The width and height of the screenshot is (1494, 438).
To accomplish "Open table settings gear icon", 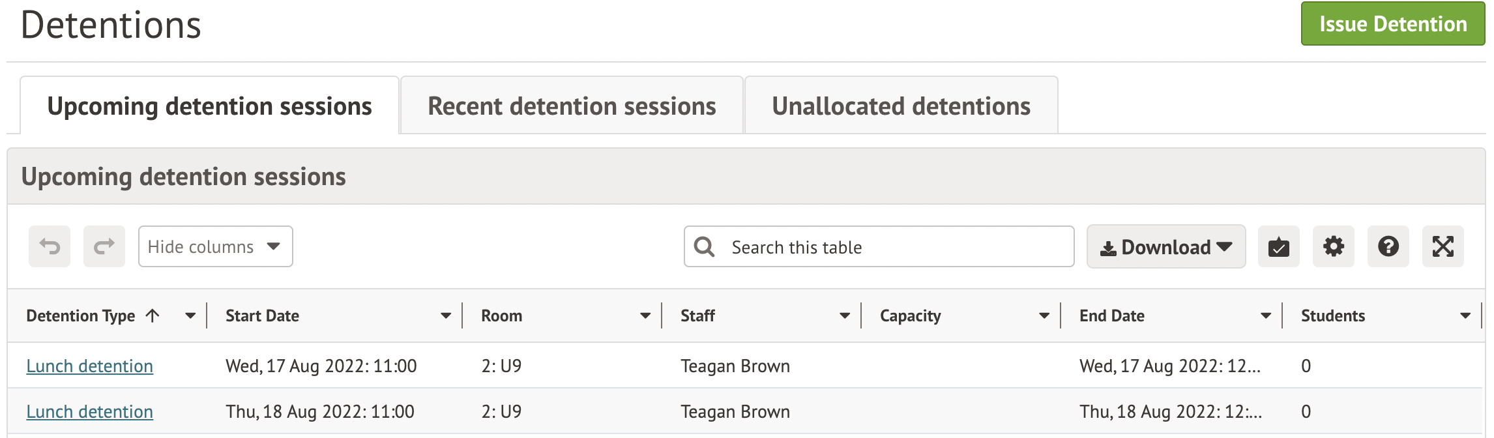I will [1333, 247].
